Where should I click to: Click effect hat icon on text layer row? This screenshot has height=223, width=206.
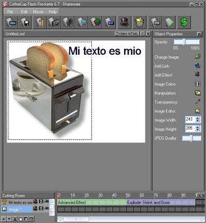pos(35,202)
